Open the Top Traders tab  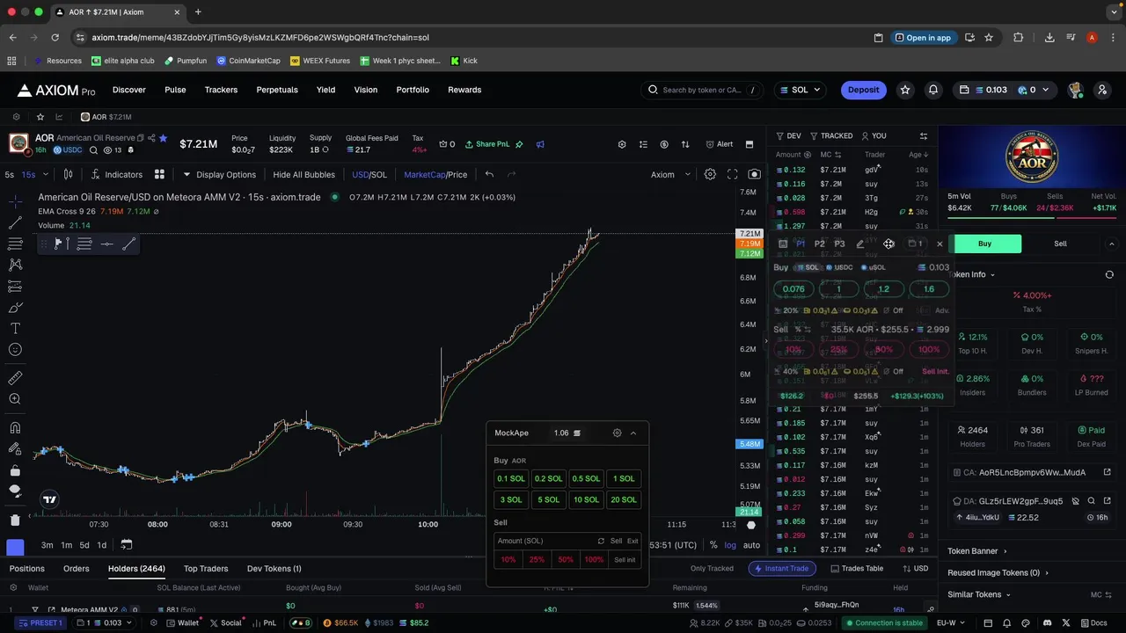(206, 568)
